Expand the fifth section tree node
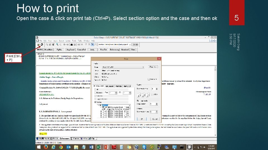This screenshot has height=150, width=268. click(101, 113)
